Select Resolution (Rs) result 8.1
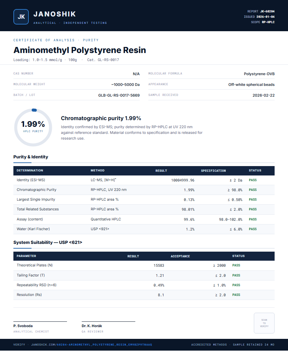The image size is (288, 360). click(x=161, y=295)
